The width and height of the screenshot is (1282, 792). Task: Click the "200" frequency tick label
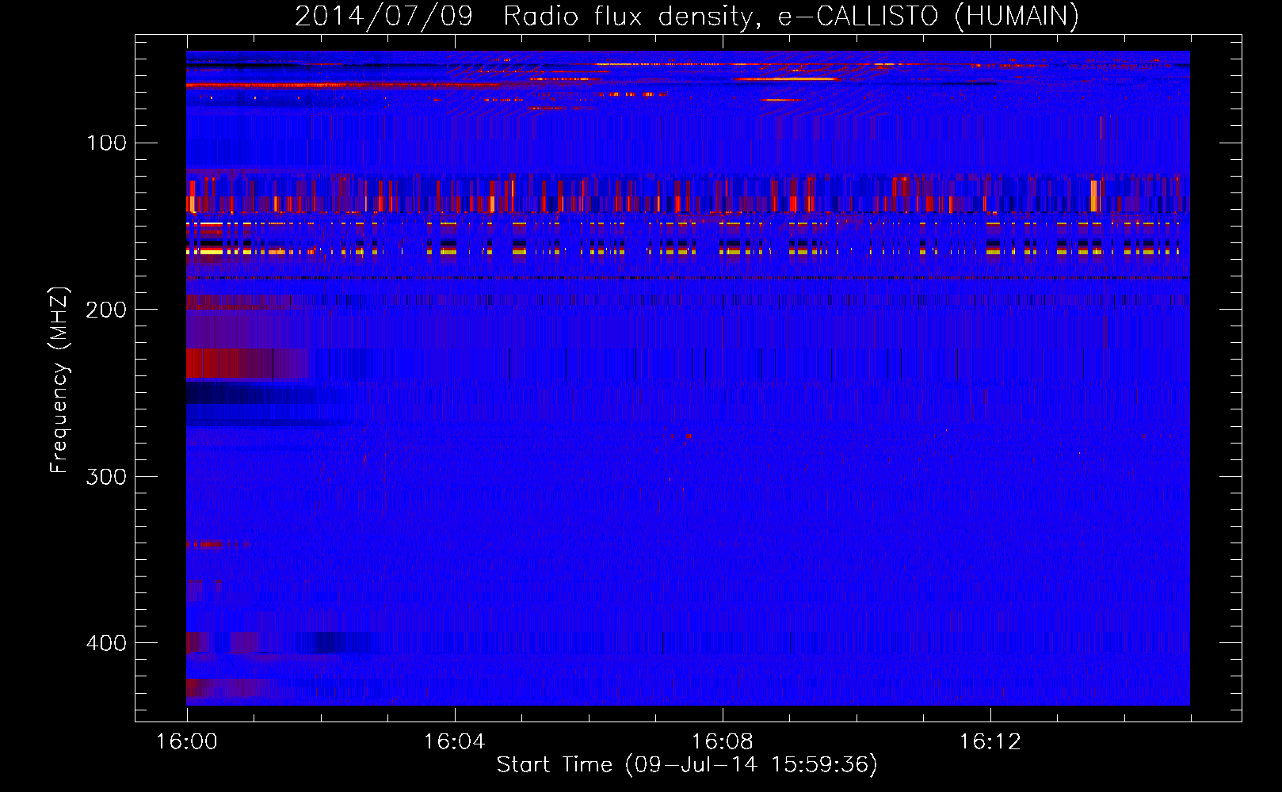(106, 310)
